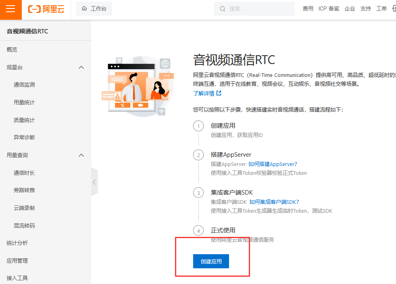The image size is (396, 284).
Task: Click the 搜索 search field
Action: 254,9
